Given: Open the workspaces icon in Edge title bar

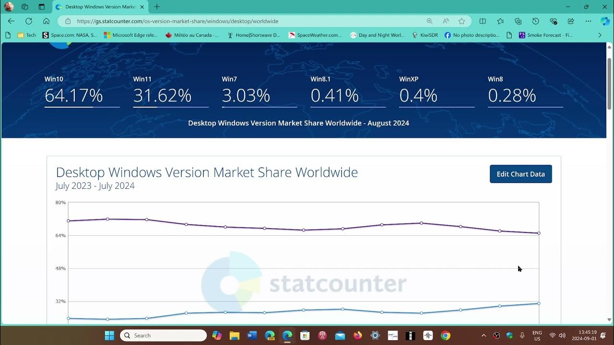Looking at the screenshot, I should point(25,7).
